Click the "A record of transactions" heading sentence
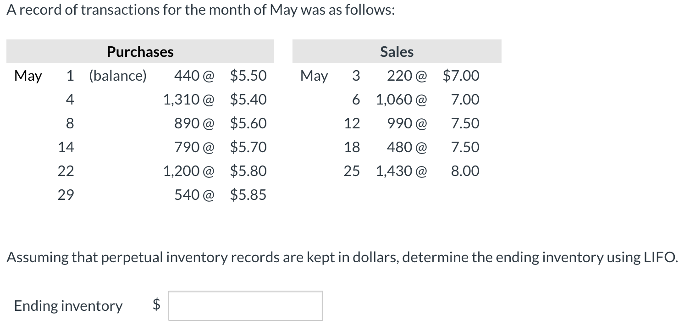The image size is (684, 331). [201, 11]
